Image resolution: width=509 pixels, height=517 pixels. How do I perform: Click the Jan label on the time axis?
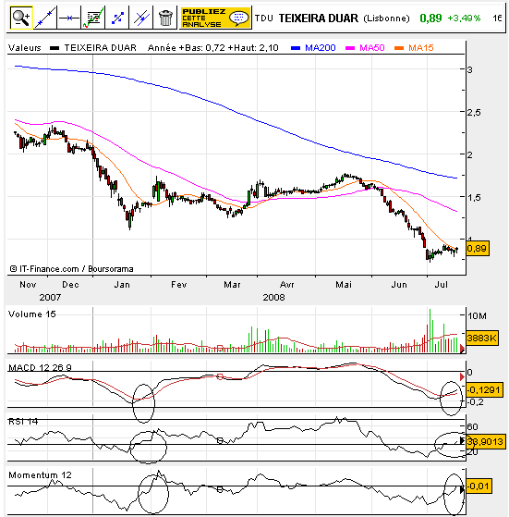(122, 285)
